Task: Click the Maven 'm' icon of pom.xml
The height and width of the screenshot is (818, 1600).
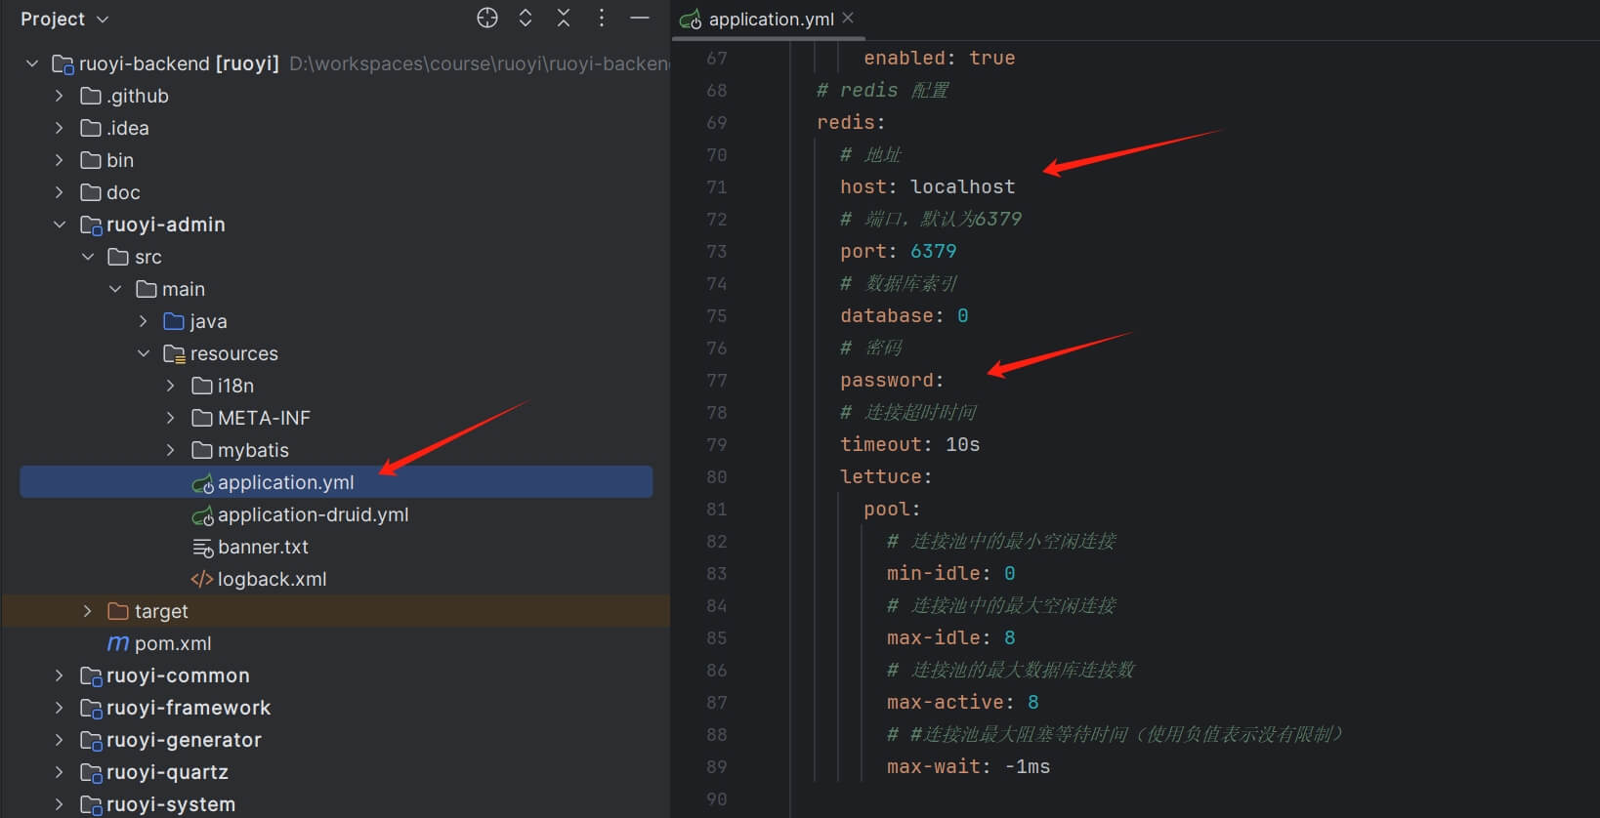Action: (118, 643)
